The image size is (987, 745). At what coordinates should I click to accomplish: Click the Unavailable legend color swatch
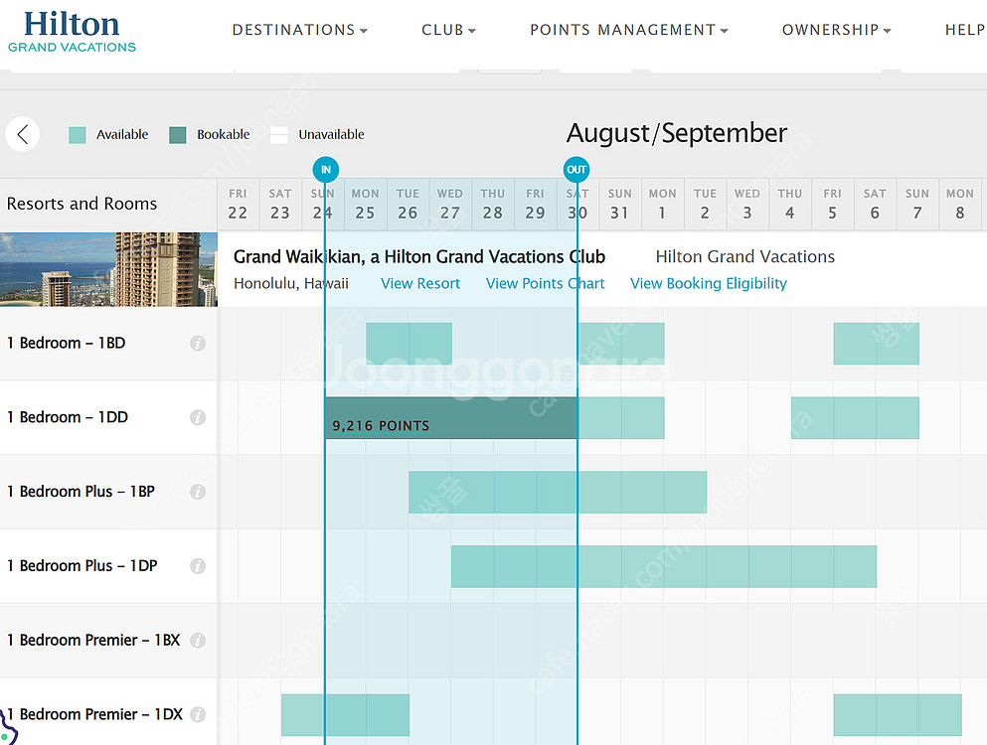click(x=279, y=135)
